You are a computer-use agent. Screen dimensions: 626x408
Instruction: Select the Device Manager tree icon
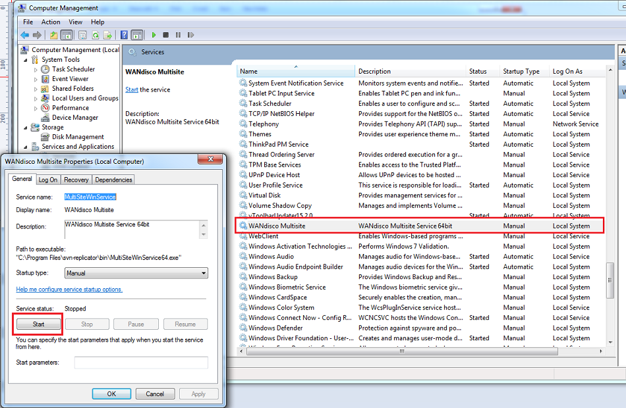[45, 117]
